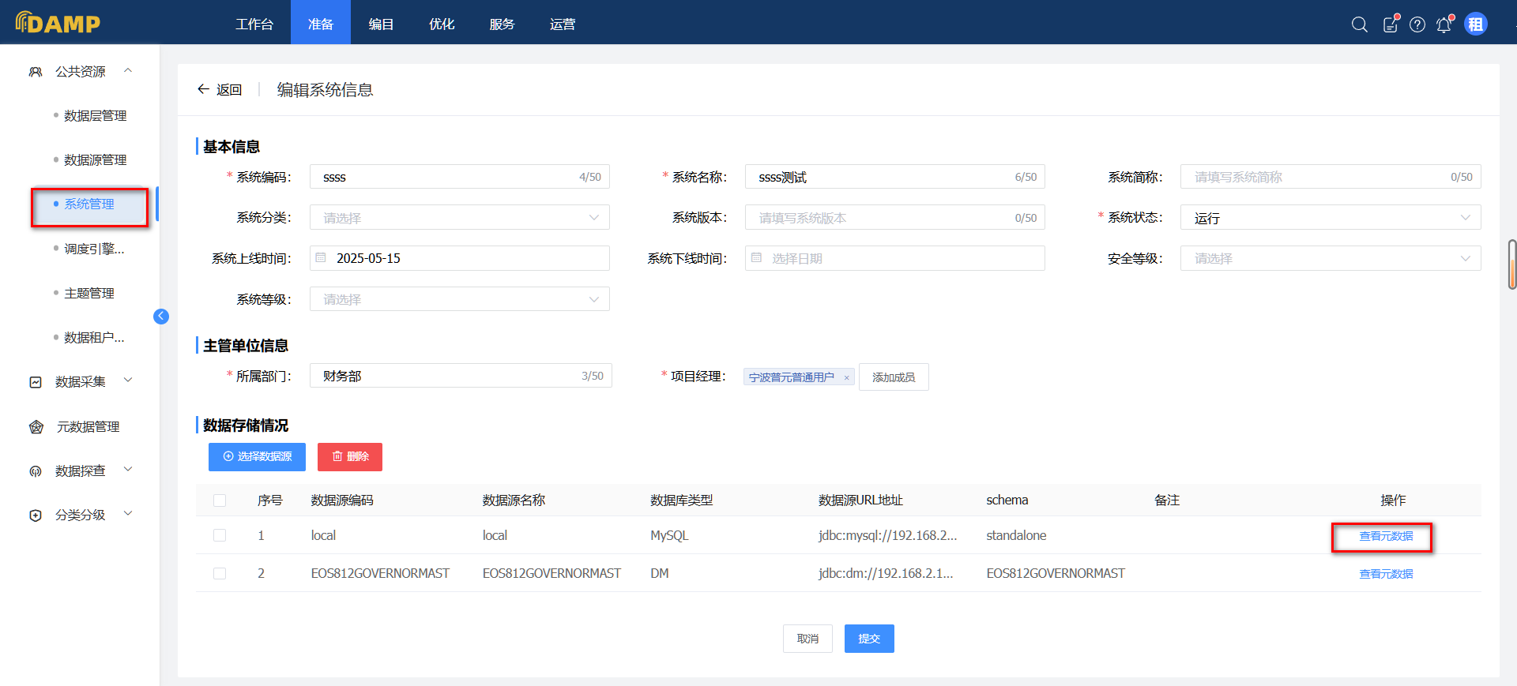Click the 系统简称 input field
The image size is (1517, 686).
[x=1316, y=177]
